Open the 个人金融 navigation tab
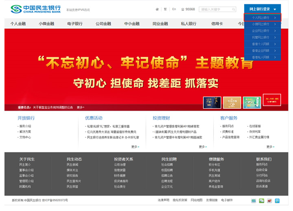The image size is (293, 211). (x=18, y=24)
